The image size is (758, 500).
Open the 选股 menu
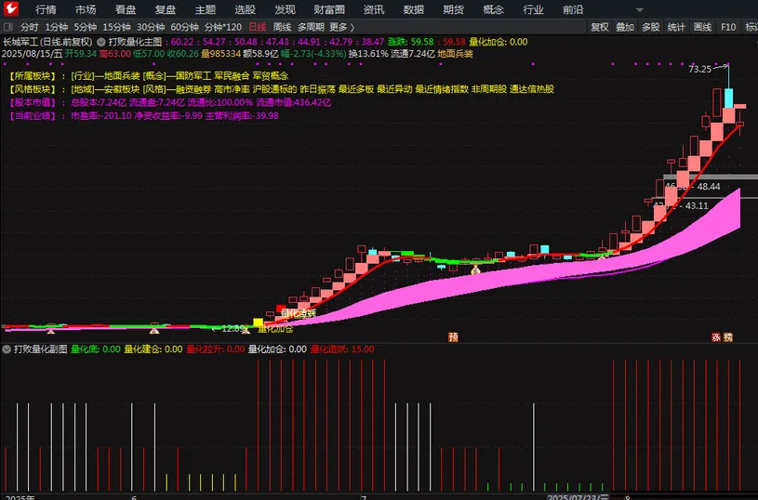246,9
